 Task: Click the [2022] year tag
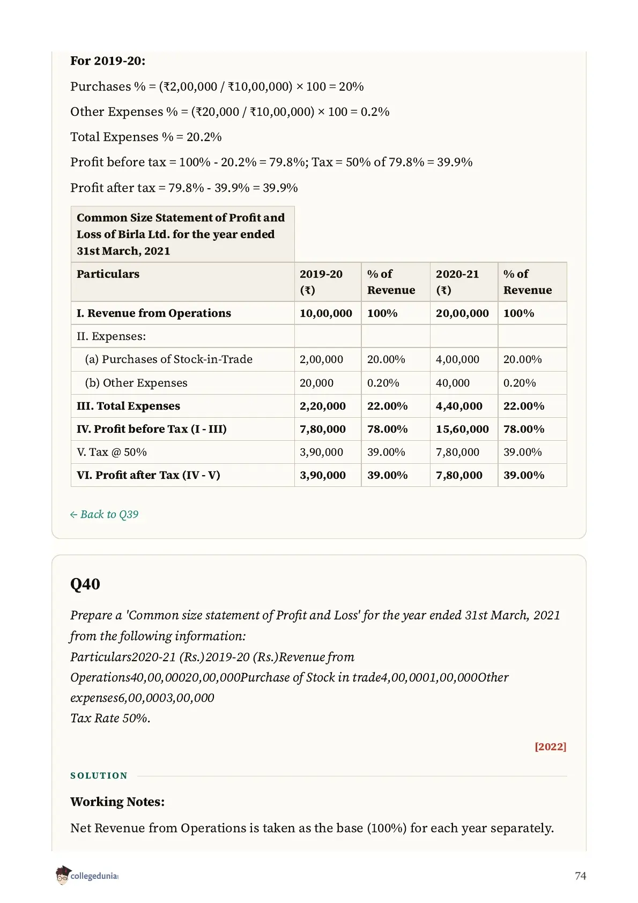point(550,746)
